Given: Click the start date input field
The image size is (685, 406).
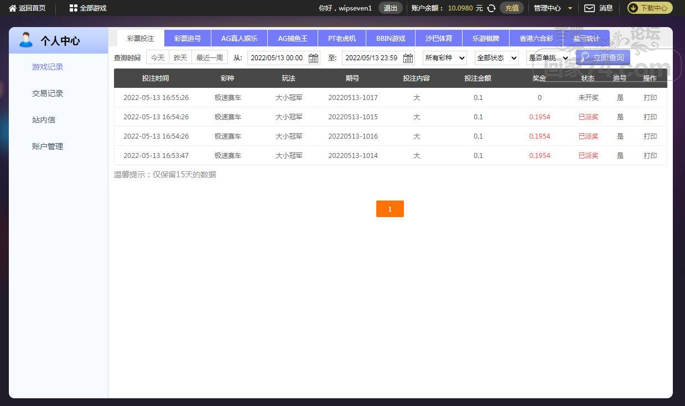Looking at the screenshot, I should pyautogui.click(x=277, y=58).
